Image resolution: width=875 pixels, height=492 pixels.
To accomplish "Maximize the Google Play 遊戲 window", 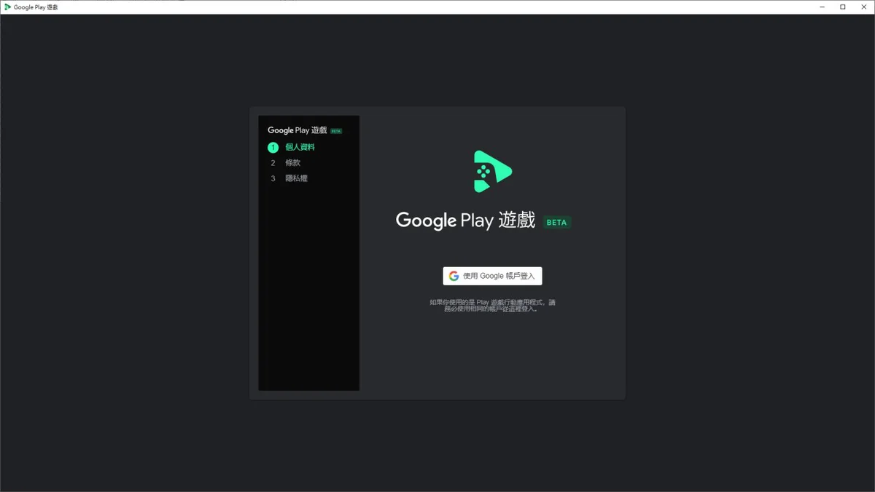I will 843,7.
